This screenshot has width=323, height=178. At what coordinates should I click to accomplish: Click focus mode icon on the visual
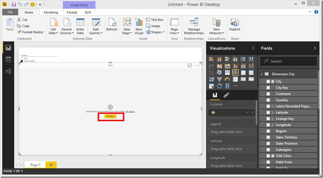coord(190,65)
